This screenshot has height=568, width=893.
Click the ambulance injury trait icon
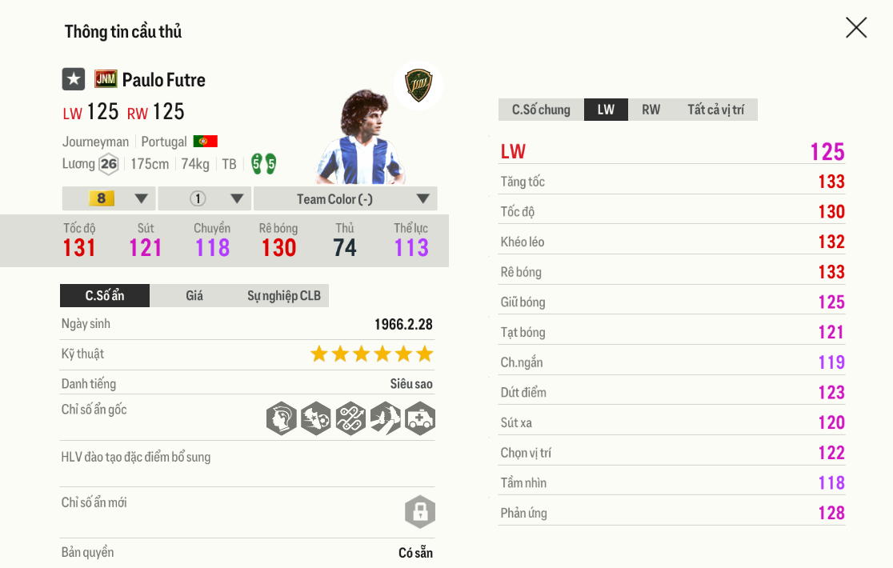pos(420,418)
